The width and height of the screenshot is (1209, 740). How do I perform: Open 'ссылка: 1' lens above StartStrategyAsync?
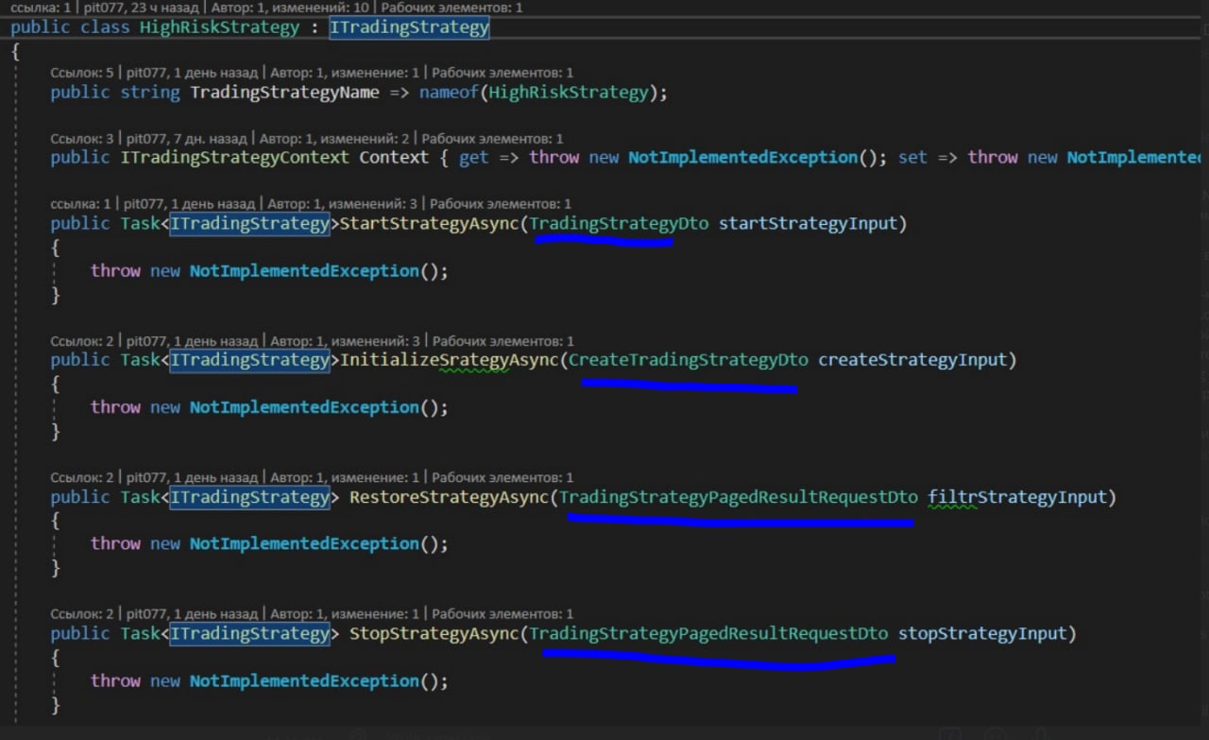click(80, 204)
